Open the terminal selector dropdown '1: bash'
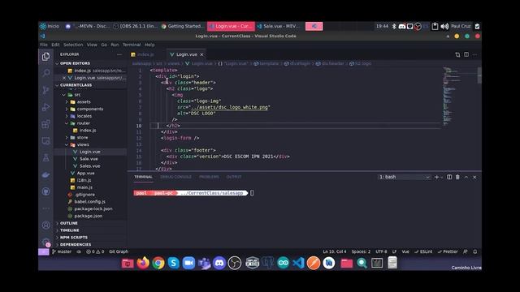 (x=404, y=177)
